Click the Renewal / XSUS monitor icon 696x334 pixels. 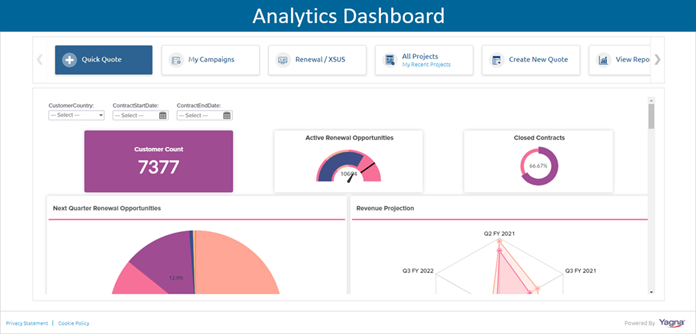(x=283, y=60)
